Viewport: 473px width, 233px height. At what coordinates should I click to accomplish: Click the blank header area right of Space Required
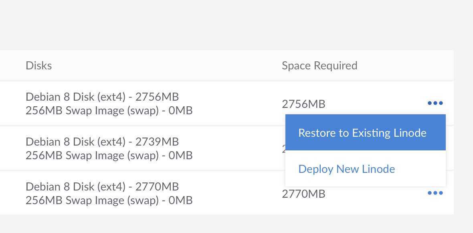tap(405, 65)
